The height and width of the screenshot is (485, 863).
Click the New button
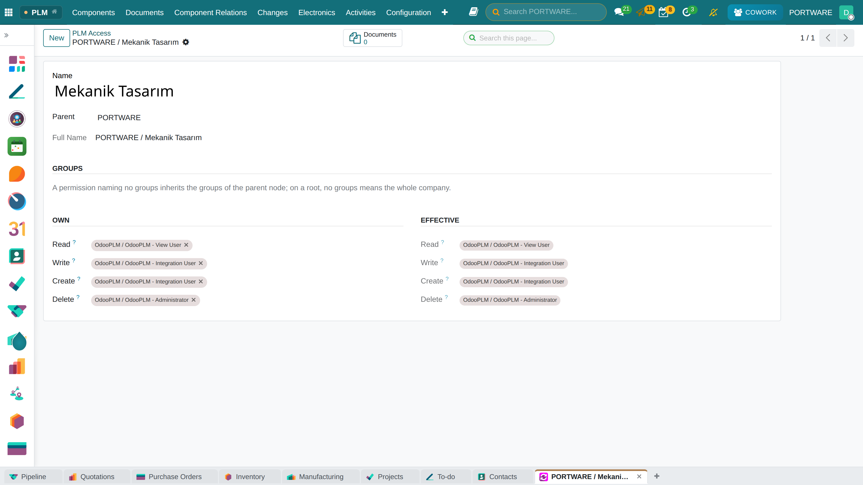coord(57,38)
